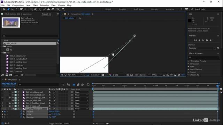Select the Selection arrow tool
The width and height of the screenshot is (223, 125).
point(4,9)
